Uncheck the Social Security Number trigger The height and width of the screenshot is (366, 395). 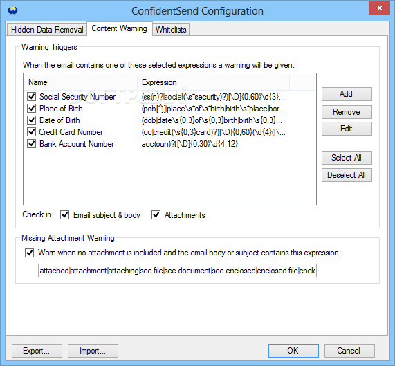[x=32, y=96]
